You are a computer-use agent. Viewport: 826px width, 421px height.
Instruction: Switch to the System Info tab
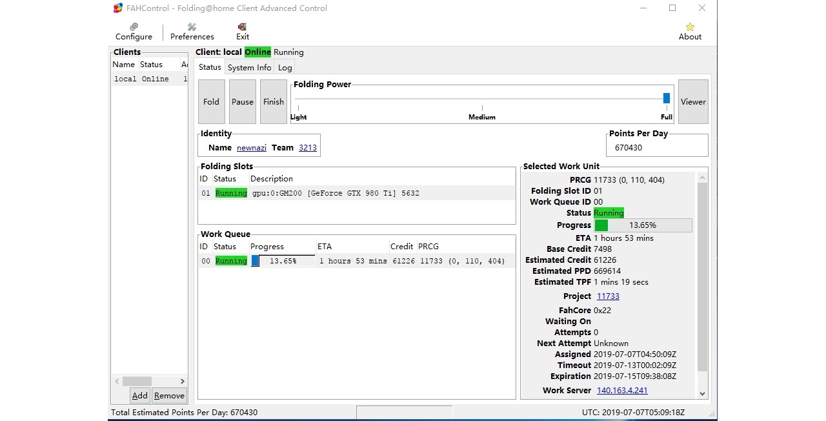coord(249,68)
